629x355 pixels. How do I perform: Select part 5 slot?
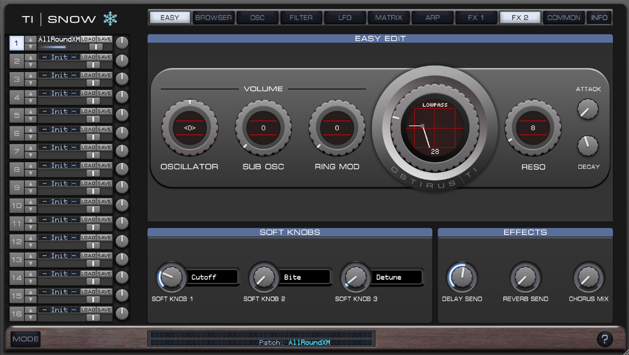point(17,115)
